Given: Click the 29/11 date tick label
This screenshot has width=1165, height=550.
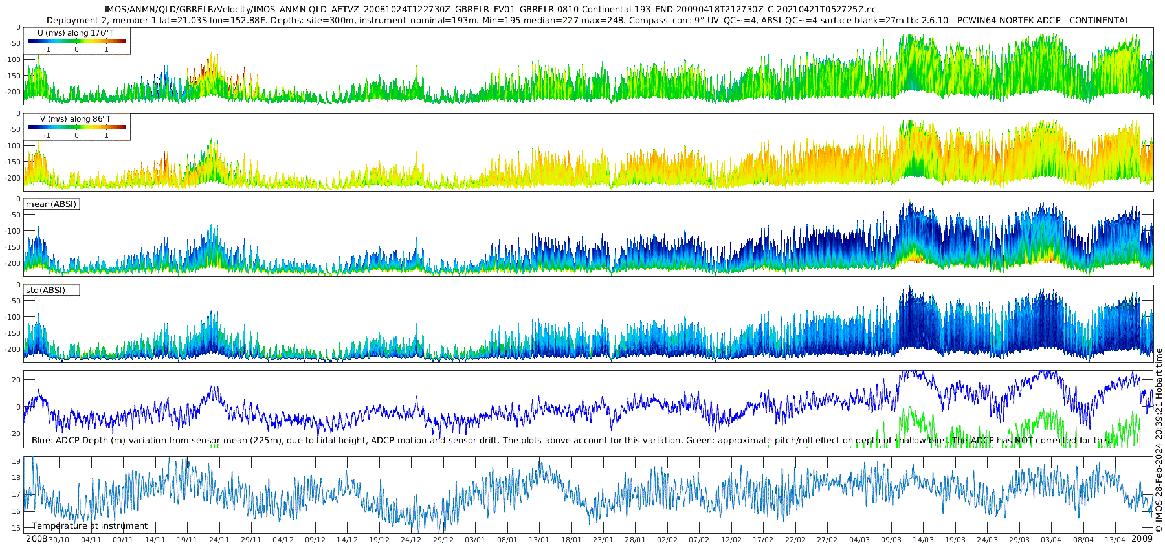Looking at the screenshot, I should [251, 540].
